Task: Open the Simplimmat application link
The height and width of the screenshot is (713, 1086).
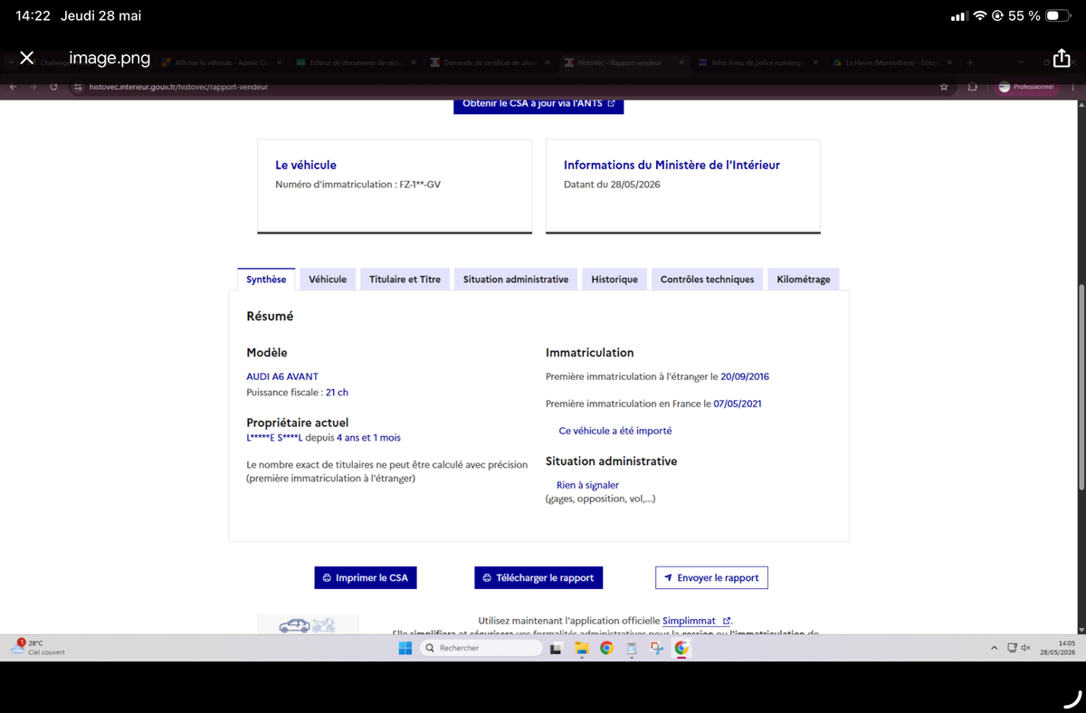Action: click(x=696, y=621)
